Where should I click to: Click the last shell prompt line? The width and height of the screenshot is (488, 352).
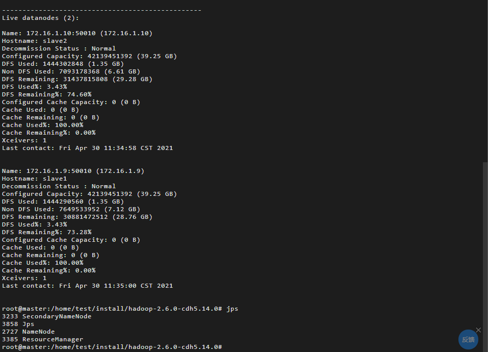[x=112, y=347]
